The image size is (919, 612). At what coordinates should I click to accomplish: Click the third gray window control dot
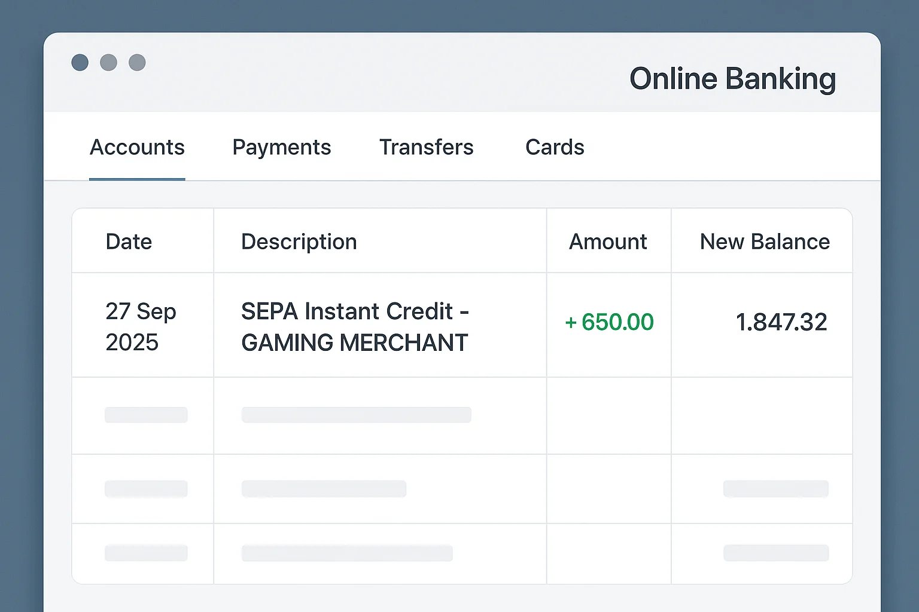(137, 62)
